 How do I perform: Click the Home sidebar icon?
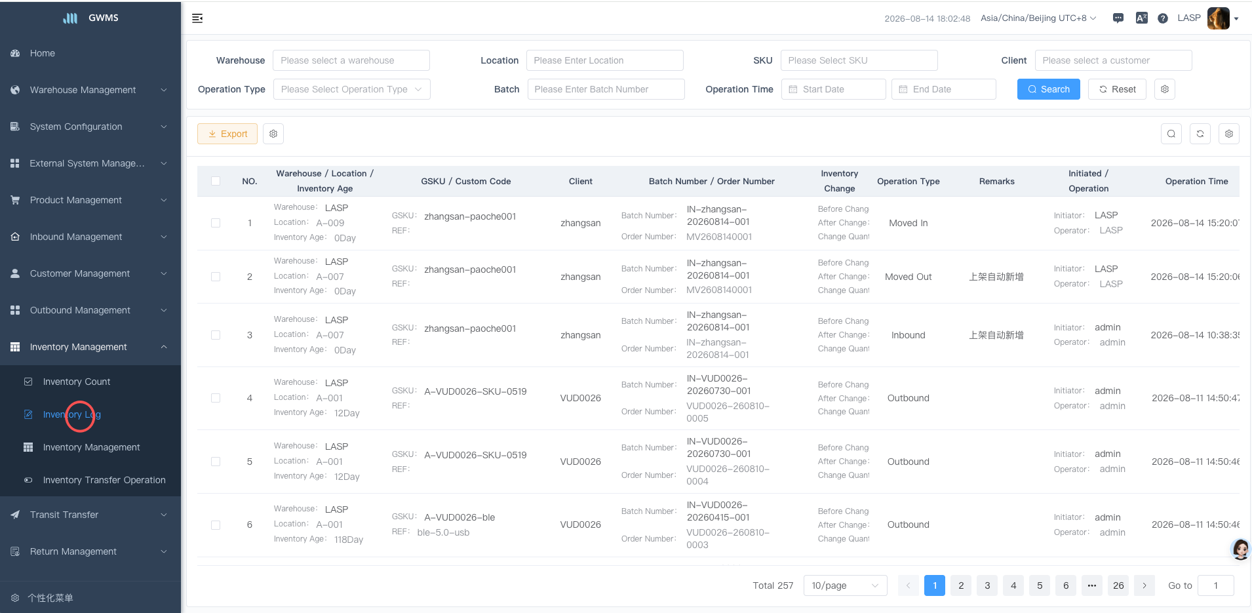[15, 53]
